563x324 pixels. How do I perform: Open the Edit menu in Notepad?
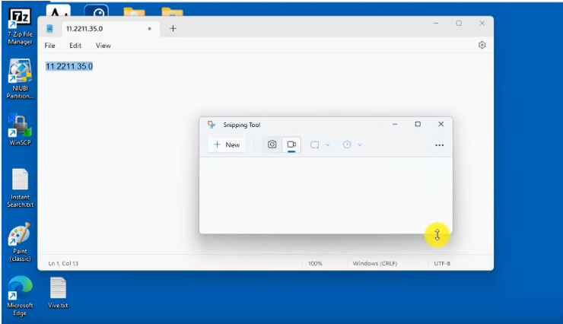pyautogui.click(x=75, y=46)
